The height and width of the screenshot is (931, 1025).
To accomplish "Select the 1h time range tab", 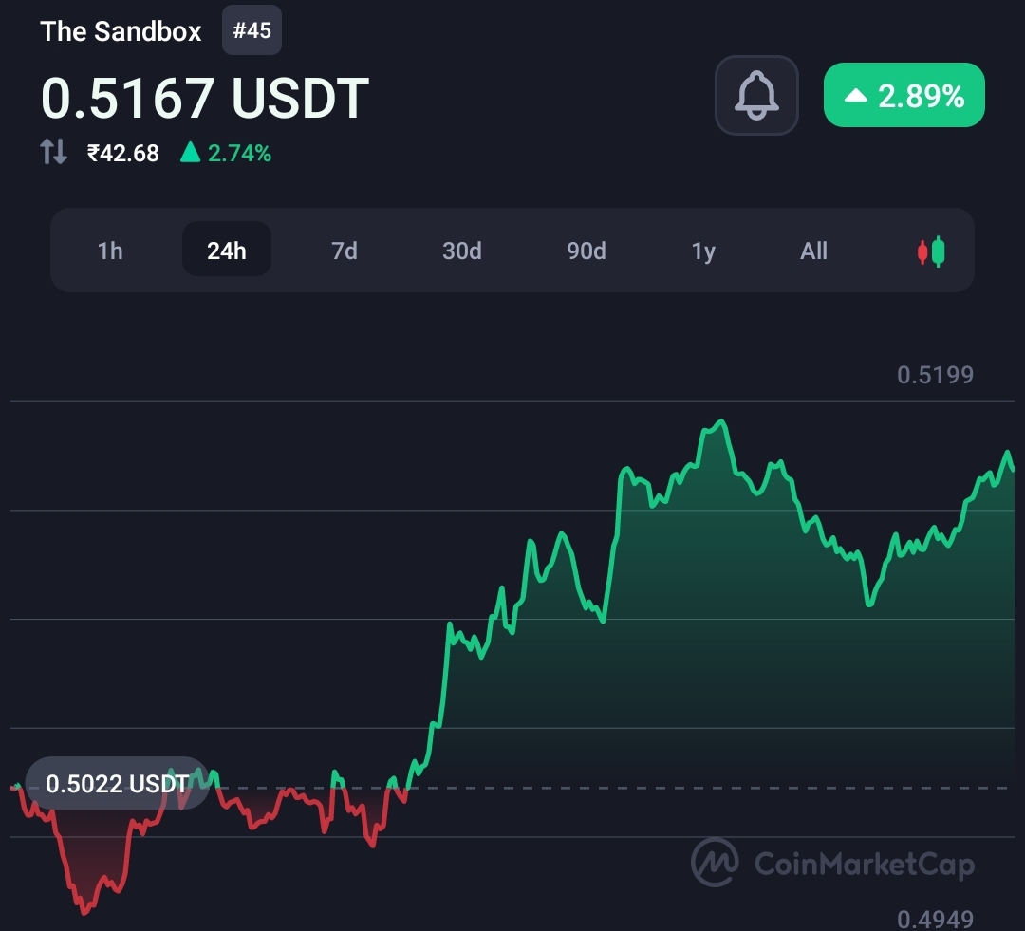I will pyautogui.click(x=110, y=251).
